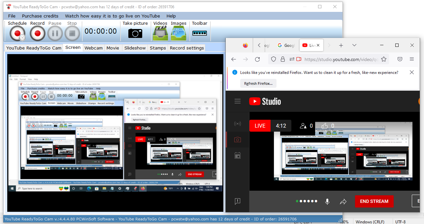Switch to the Movie tab
Screen dimensions: 424x224
(x=113, y=48)
